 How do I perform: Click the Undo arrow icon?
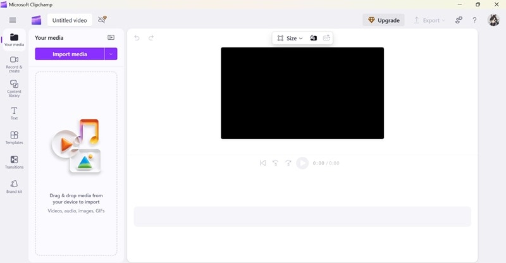pyautogui.click(x=137, y=38)
